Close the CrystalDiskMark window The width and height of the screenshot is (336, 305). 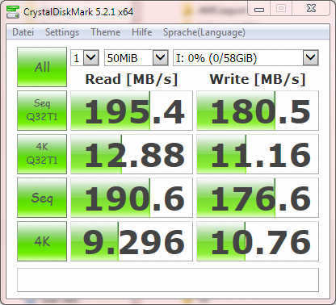coord(311,8)
